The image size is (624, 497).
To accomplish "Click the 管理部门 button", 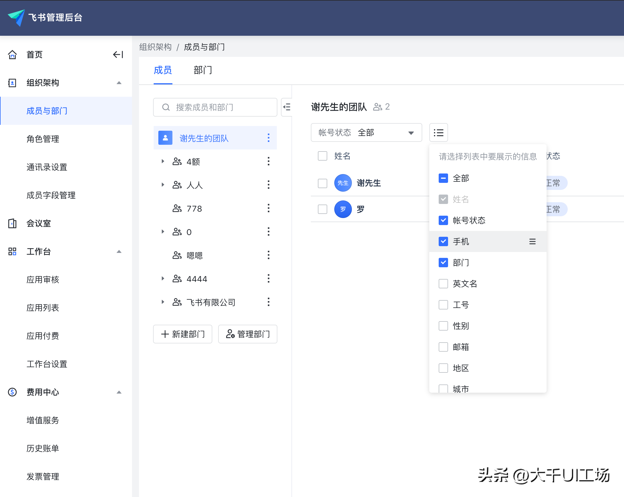I will (248, 334).
